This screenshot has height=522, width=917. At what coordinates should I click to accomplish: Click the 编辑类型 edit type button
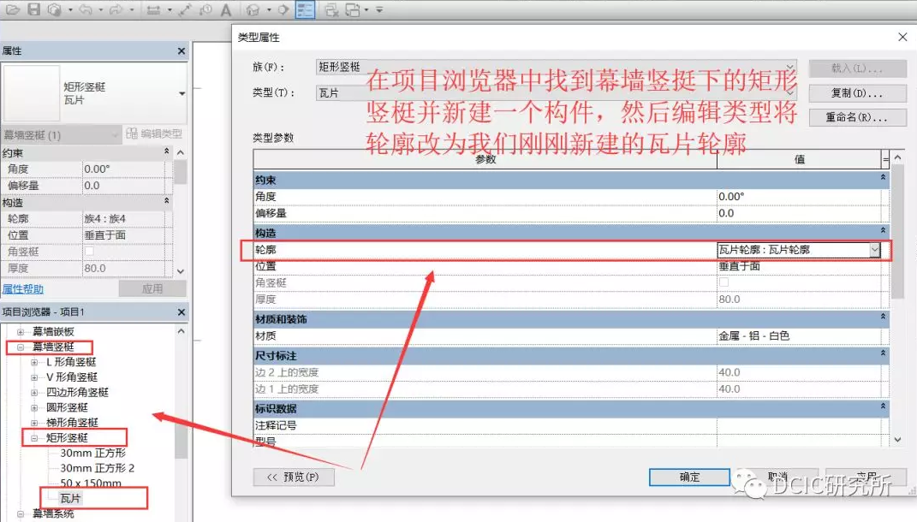coord(154,133)
